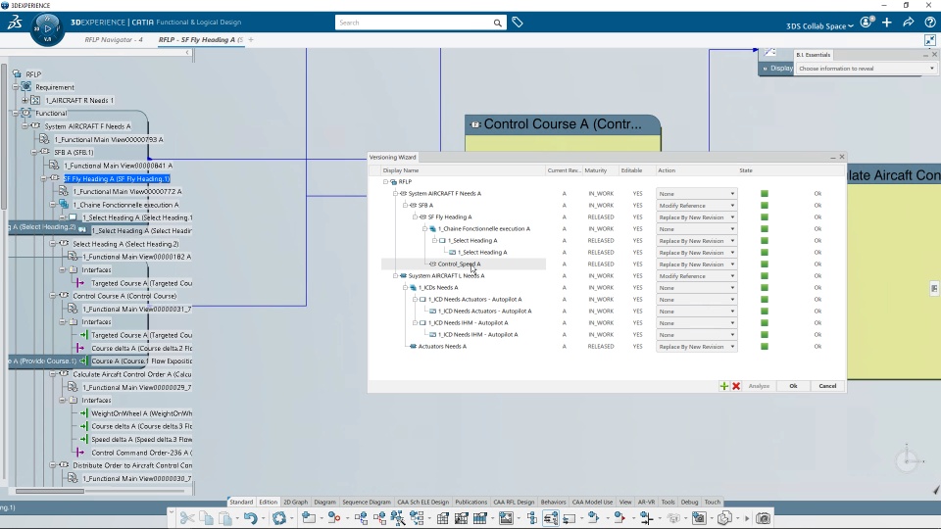Click the grid table icon in bottom toolbar
This screenshot has width=941, height=529.
pyautogui.click(x=442, y=518)
